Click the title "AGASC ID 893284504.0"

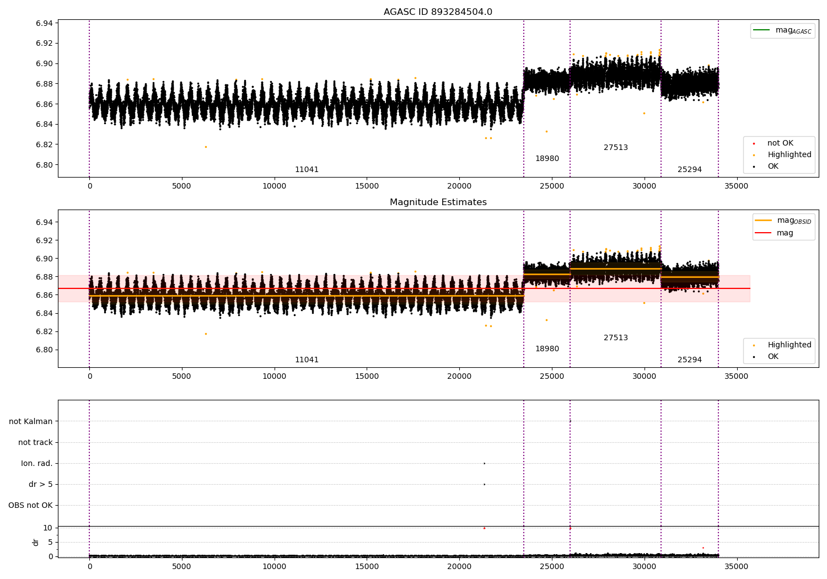click(x=438, y=12)
